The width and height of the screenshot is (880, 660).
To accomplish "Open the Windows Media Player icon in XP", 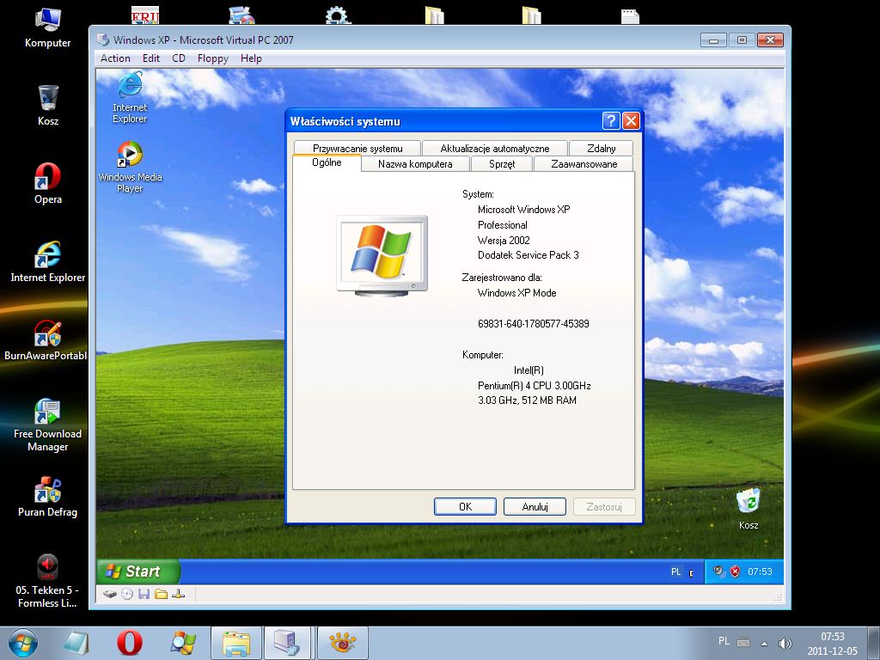I will pos(130,168).
